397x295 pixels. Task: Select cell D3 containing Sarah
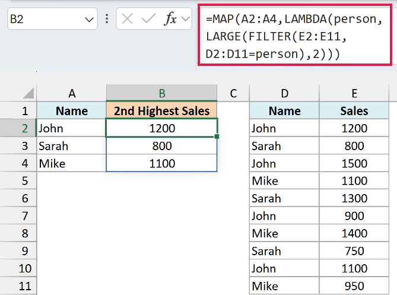pyautogui.click(x=284, y=146)
